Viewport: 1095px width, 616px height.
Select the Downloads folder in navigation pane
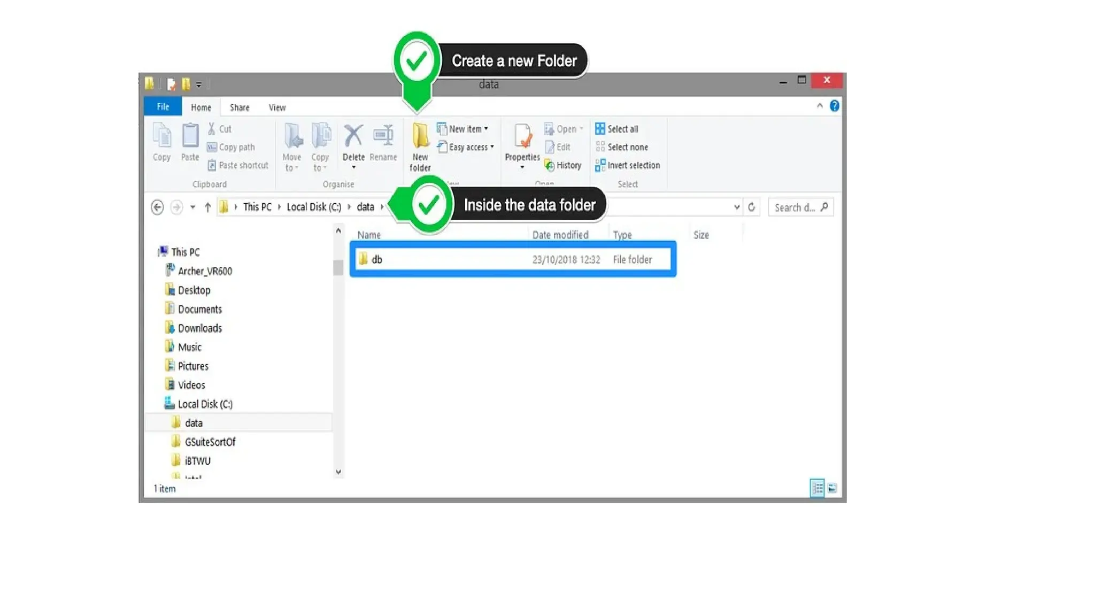click(x=199, y=328)
